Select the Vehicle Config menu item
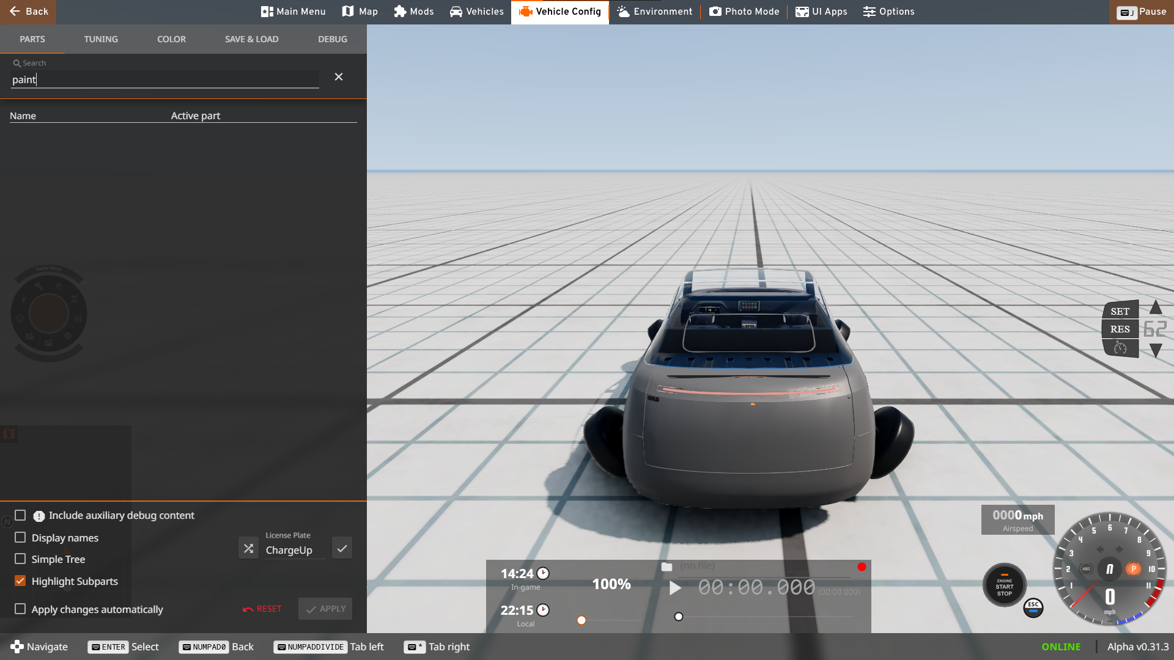 [x=560, y=12]
